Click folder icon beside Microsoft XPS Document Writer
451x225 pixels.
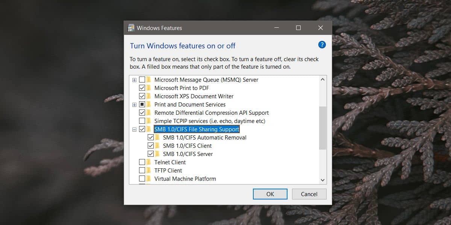coord(149,96)
